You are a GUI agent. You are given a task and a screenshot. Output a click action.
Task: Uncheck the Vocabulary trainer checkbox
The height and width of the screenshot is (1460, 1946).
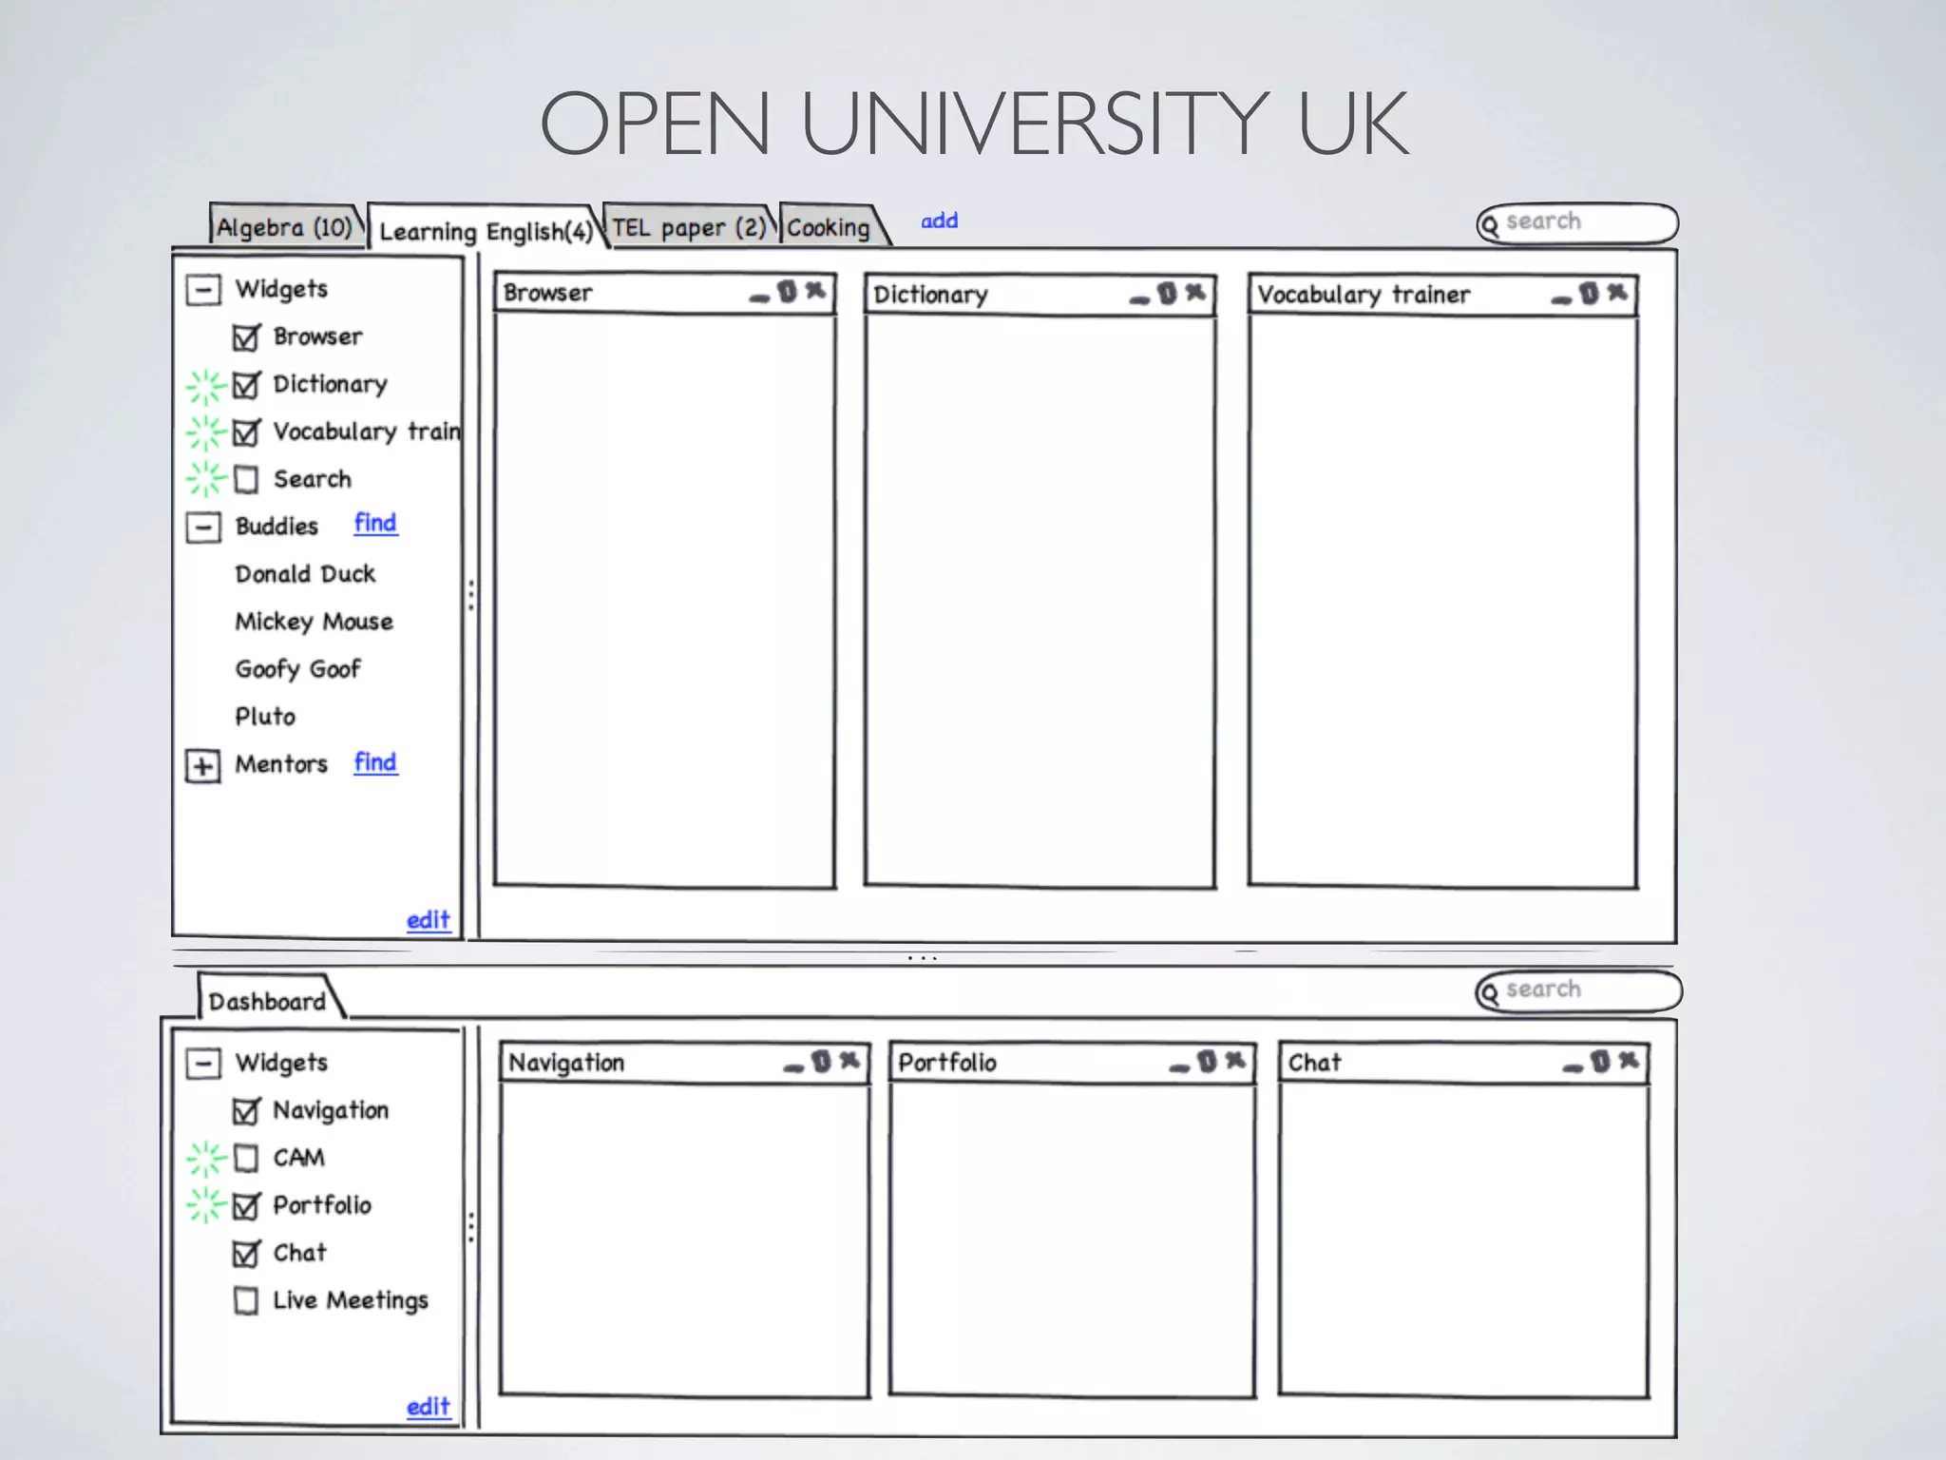click(x=246, y=432)
